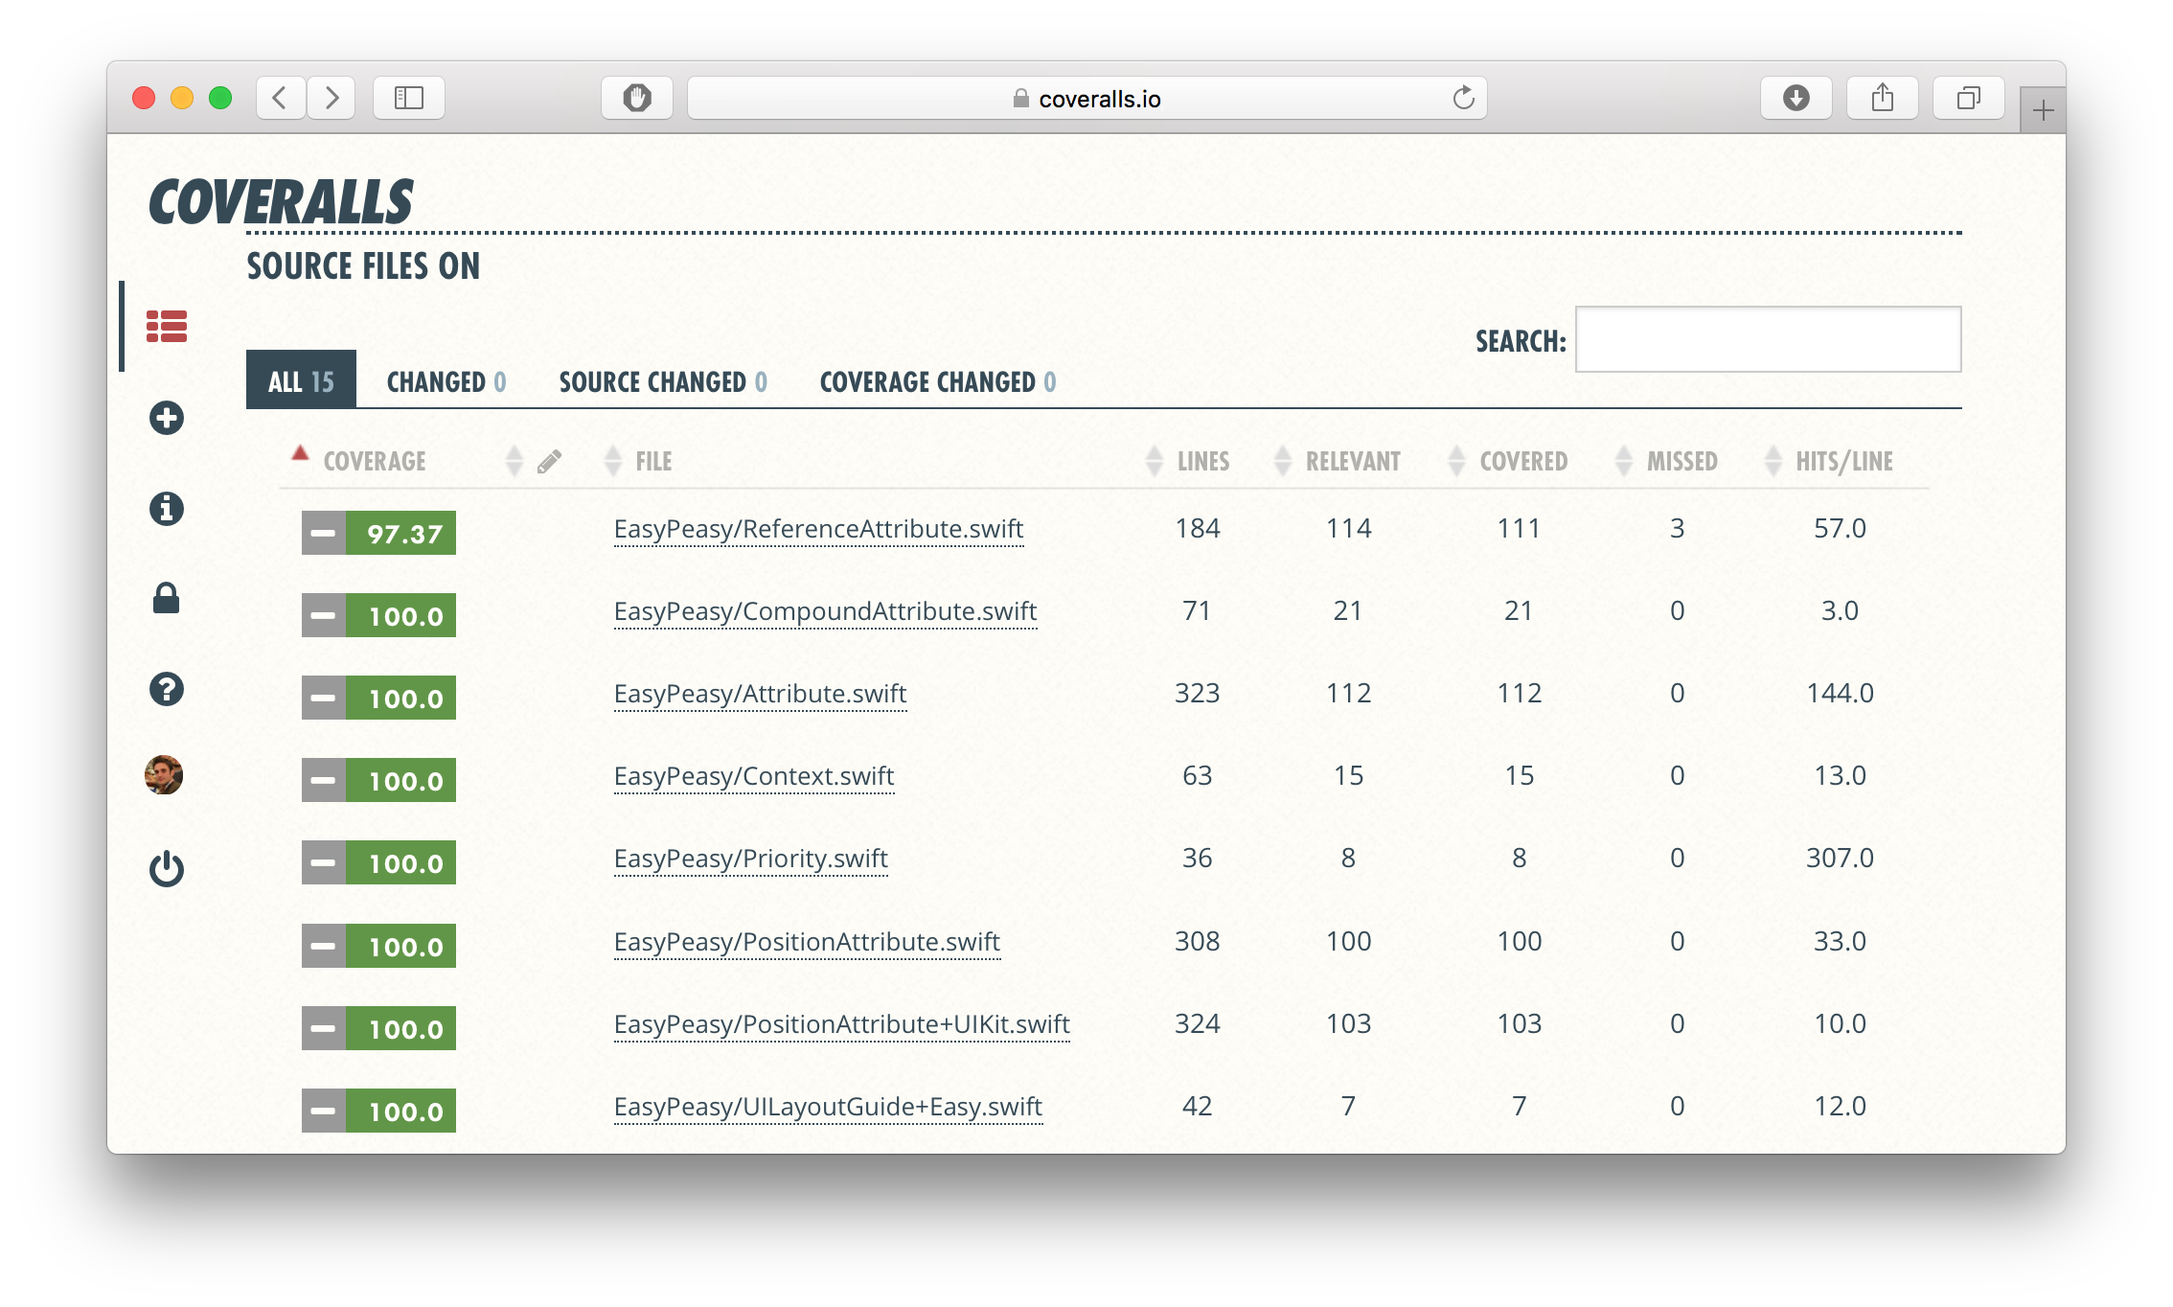2173x1307 pixels.
Task: Open the question mark help icon
Action: [167, 689]
